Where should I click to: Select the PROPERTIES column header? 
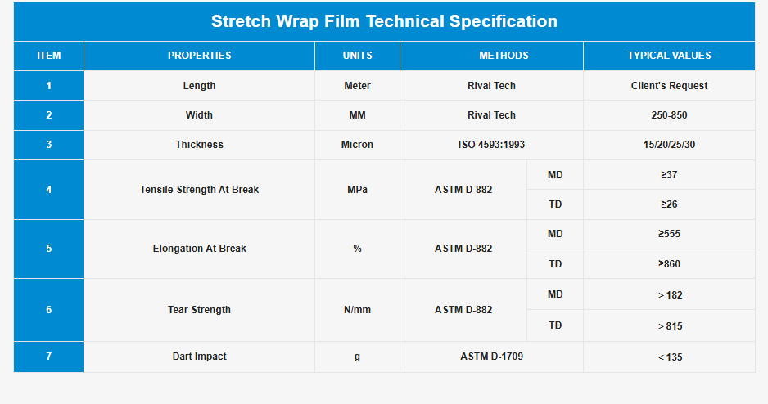tap(199, 56)
